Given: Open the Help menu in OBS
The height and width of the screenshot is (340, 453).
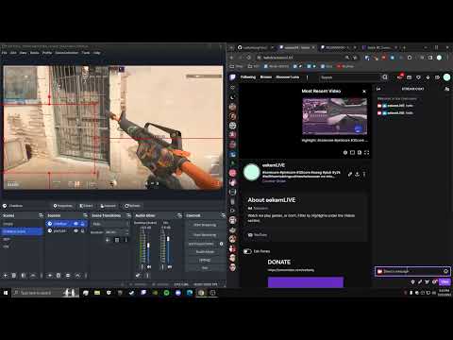Looking at the screenshot, I should pyautogui.click(x=96, y=53).
